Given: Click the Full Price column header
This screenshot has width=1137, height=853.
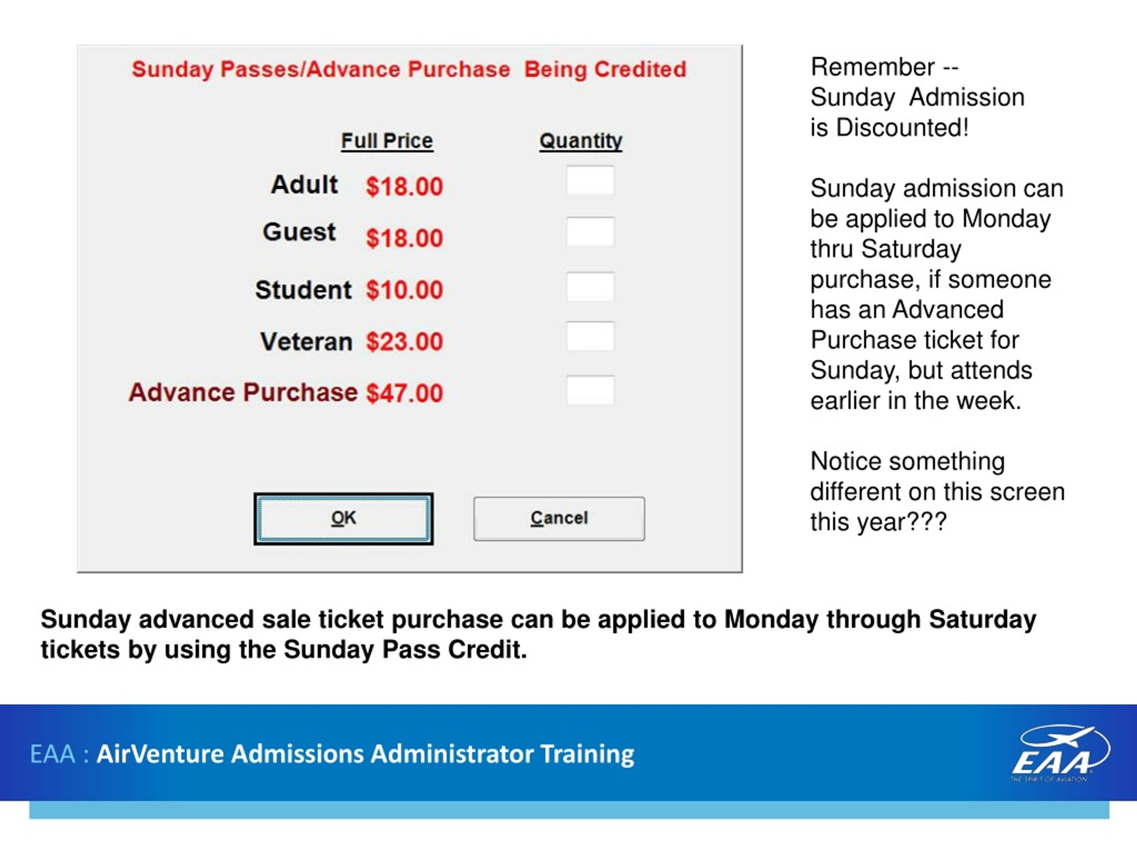Looking at the screenshot, I should [387, 141].
